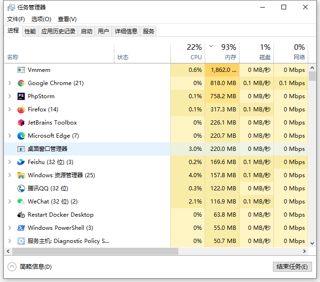The width and height of the screenshot is (320, 282).
Task: Click the Windows 资源管理器 folder icon
Action: 21,175
